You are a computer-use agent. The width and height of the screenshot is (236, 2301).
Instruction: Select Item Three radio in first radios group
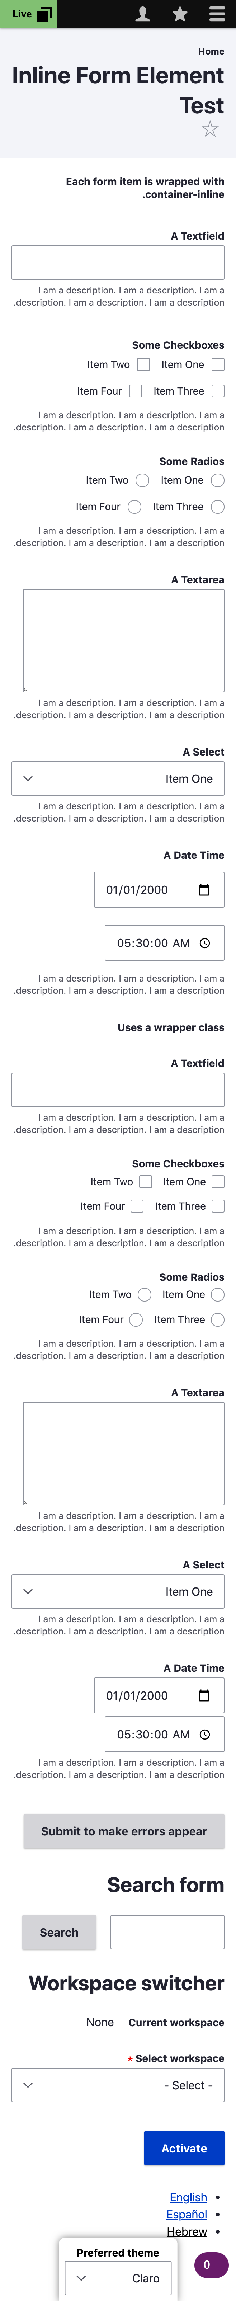pos(218,507)
